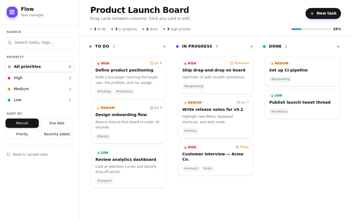
Task: Sort tasks by Priority
Action: point(22,134)
